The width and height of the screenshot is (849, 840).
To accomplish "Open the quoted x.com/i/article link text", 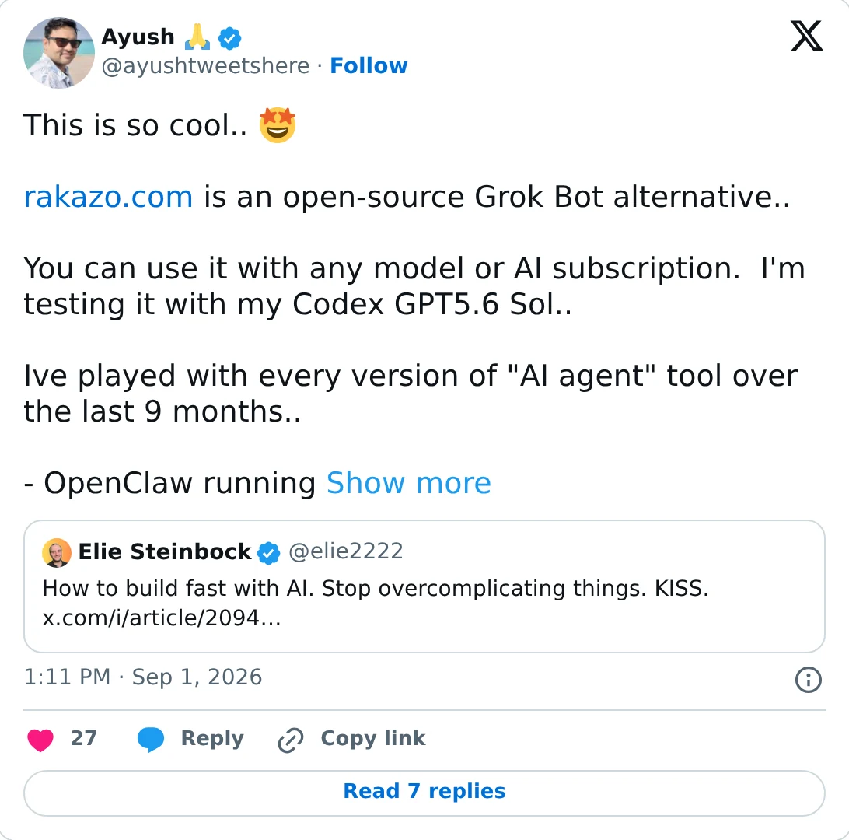I will pos(162,618).
